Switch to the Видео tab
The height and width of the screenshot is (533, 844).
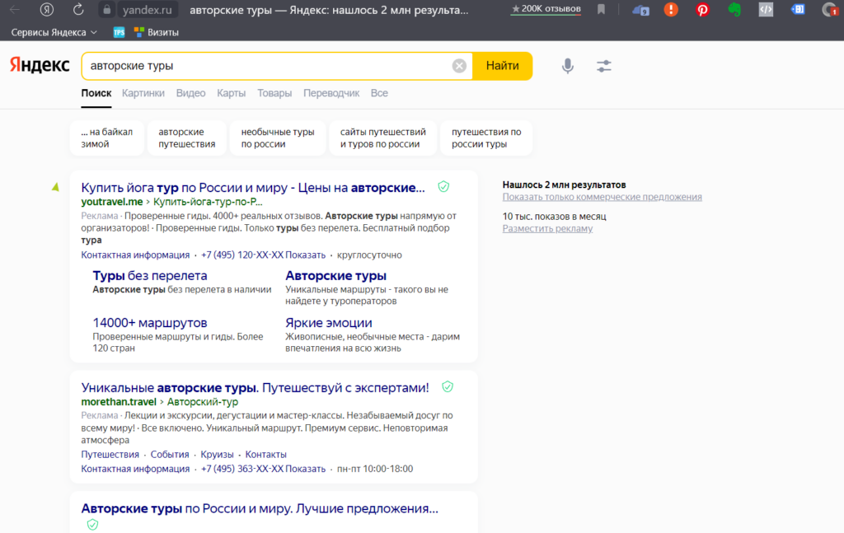[190, 93]
